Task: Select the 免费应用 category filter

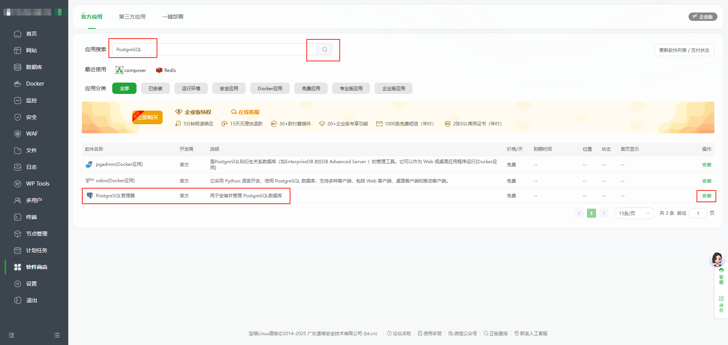Action: pyautogui.click(x=311, y=88)
